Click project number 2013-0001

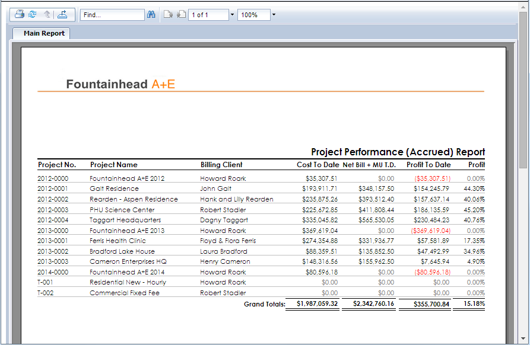pos(53,241)
